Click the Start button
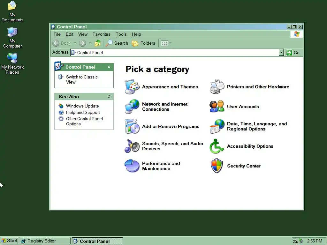The height and width of the screenshot is (245, 327). (x=9, y=241)
